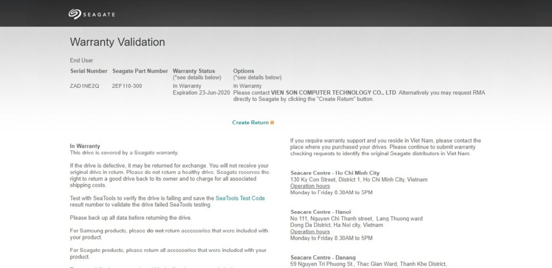Click the Seagate spiral logo icon
Viewport: 552px width, 268px height.
coord(75,14)
